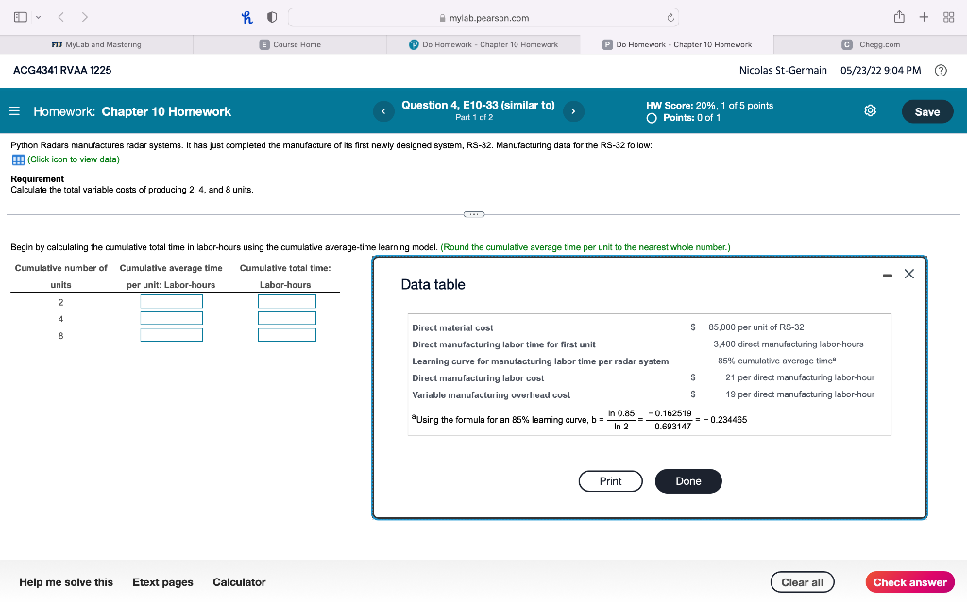Image resolution: width=967 pixels, height=604 pixels.
Task: Open the hamburger menu next to Homework title
Action: coord(14,110)
